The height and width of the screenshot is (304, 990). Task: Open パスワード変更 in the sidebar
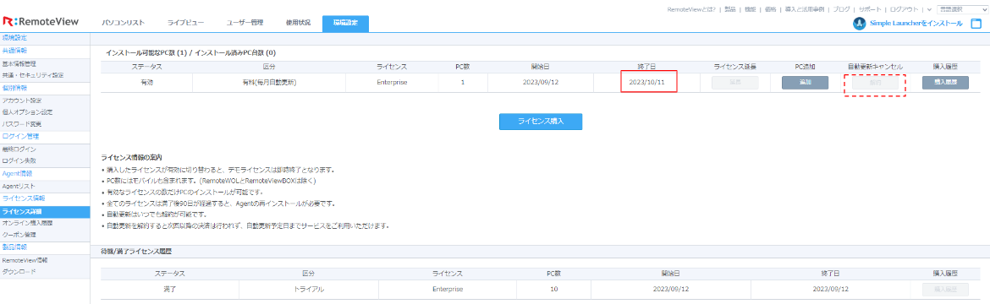[21, 123]
